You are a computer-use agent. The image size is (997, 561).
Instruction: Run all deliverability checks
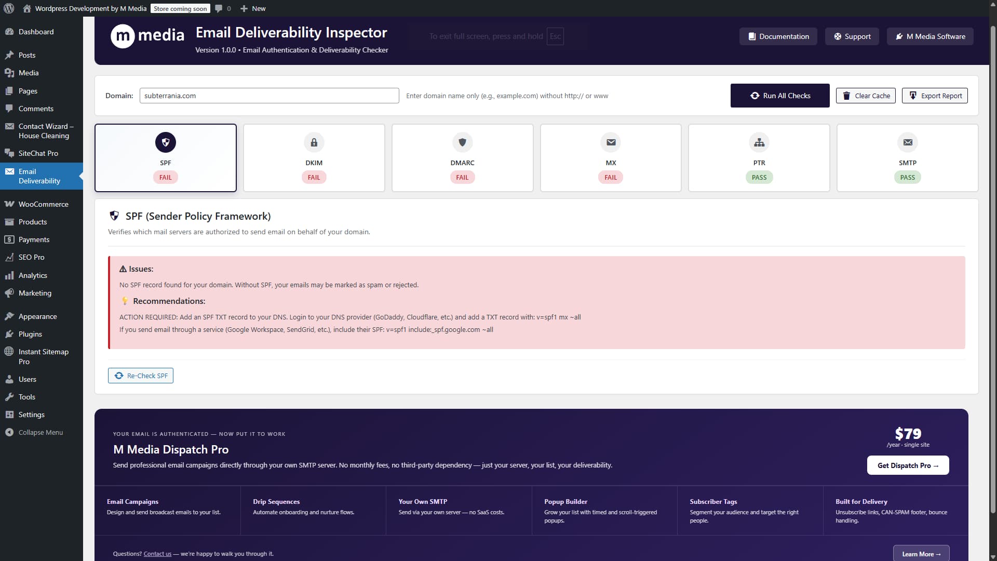(779, 96)
